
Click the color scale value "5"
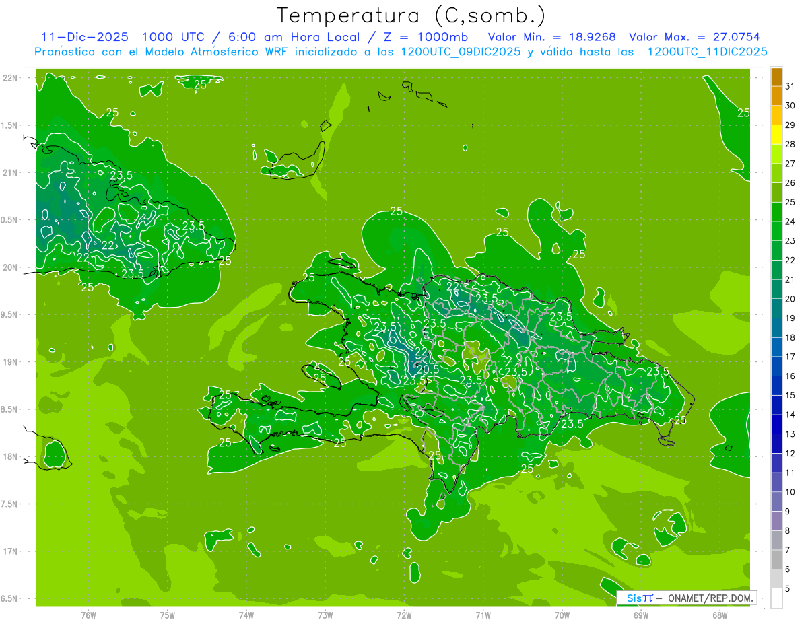tap(788, 589)
